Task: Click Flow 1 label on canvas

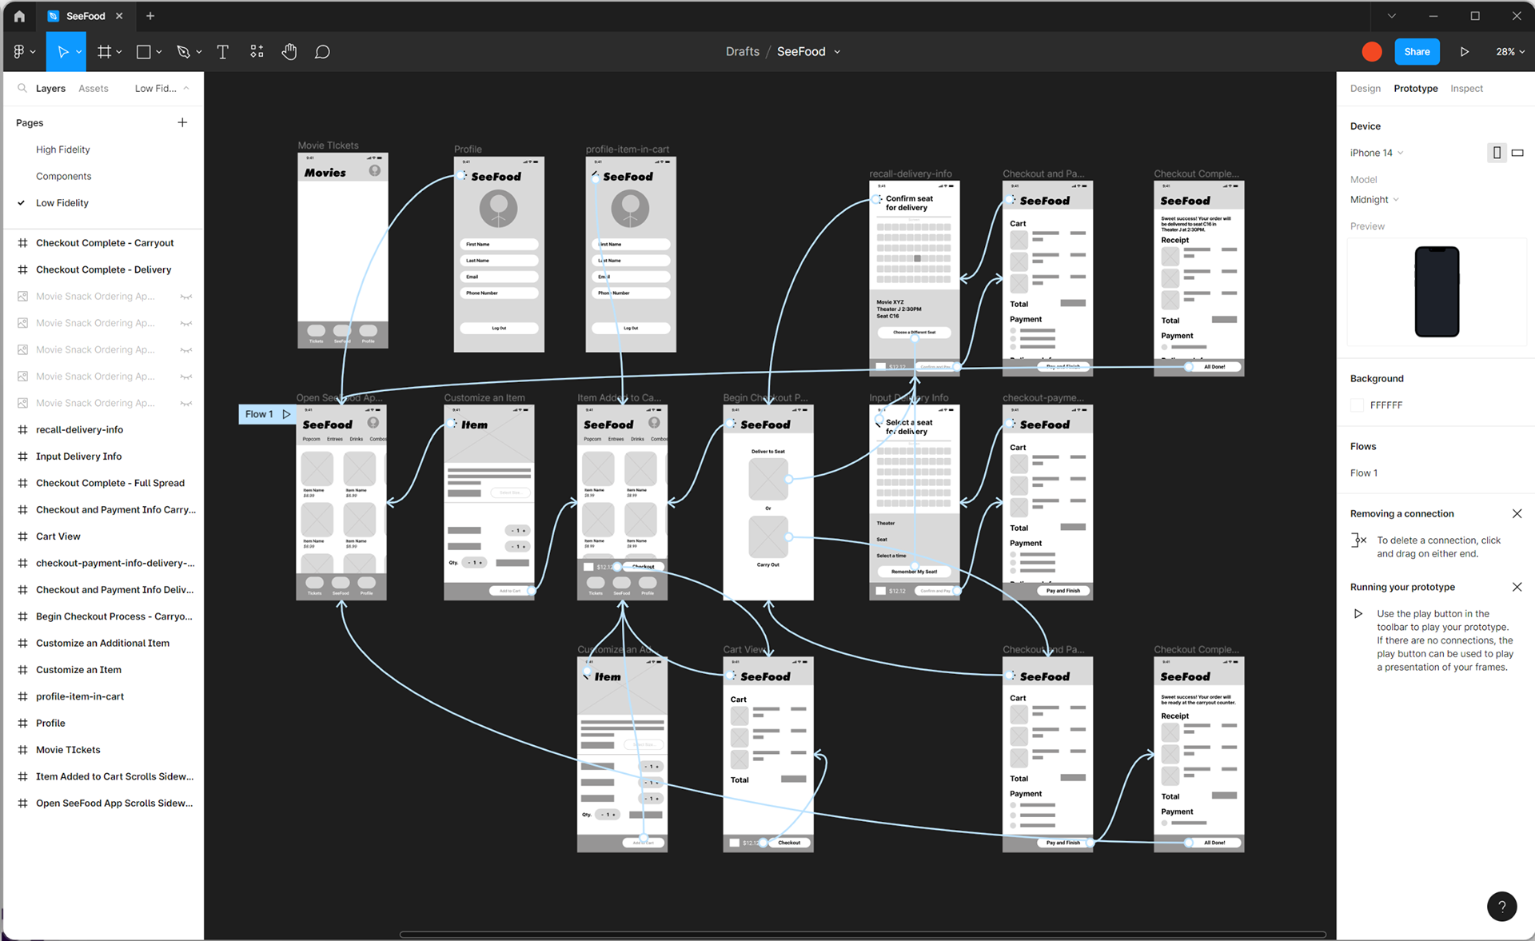Action: pyautogui.click(x=259, y=414)
